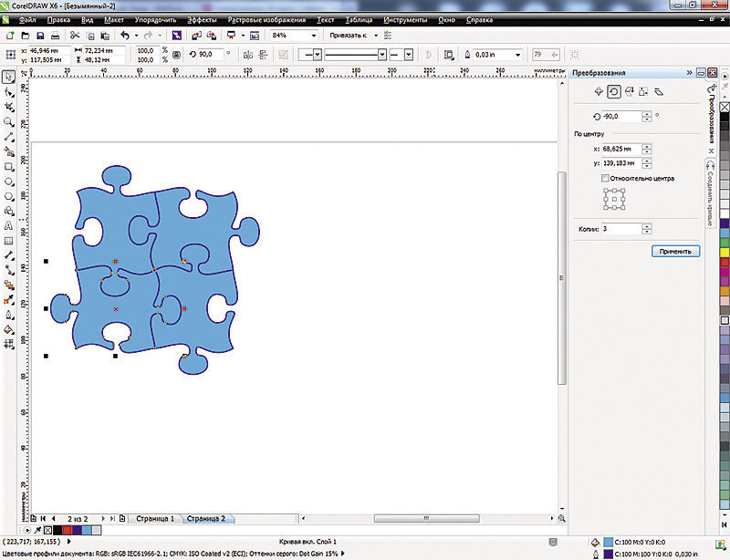Select the Freehand drawing tool
This screenshot has height=560, width=730.
pos(9,137)
